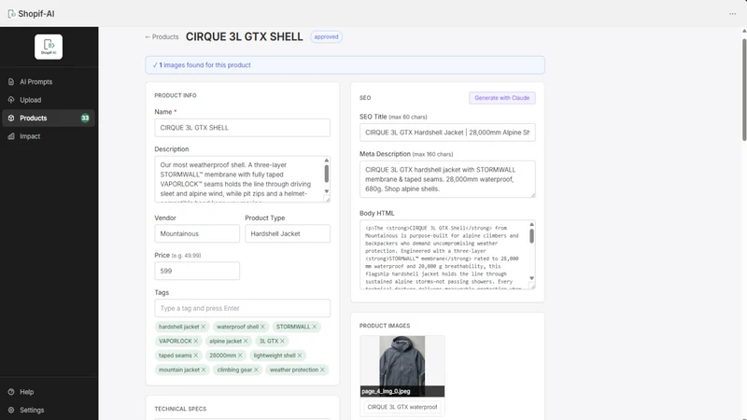Click Settings gear icon
Viewport: 747px width, 420px height.
[x=11, y=410]
